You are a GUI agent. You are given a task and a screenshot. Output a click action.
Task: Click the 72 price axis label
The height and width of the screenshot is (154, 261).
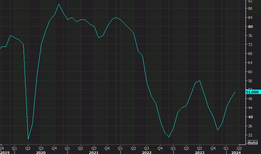250,45
